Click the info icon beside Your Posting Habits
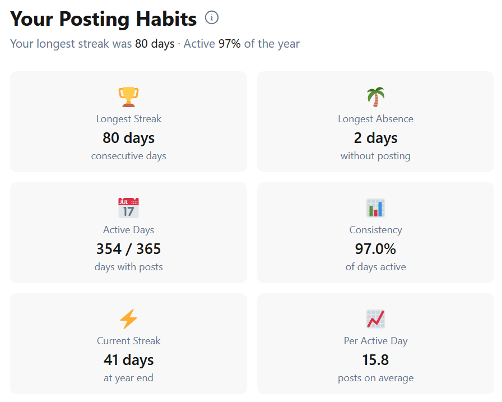This screenshot has height=402, width=502. point(212,18)
